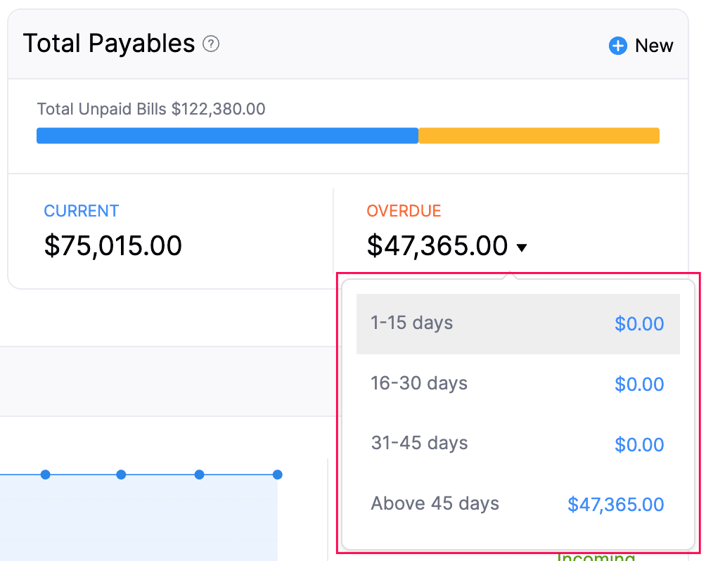This screenshot has width=706, height=561.
Task: Click the yellow overdue segment of the bar
Action: click(538, 135)
